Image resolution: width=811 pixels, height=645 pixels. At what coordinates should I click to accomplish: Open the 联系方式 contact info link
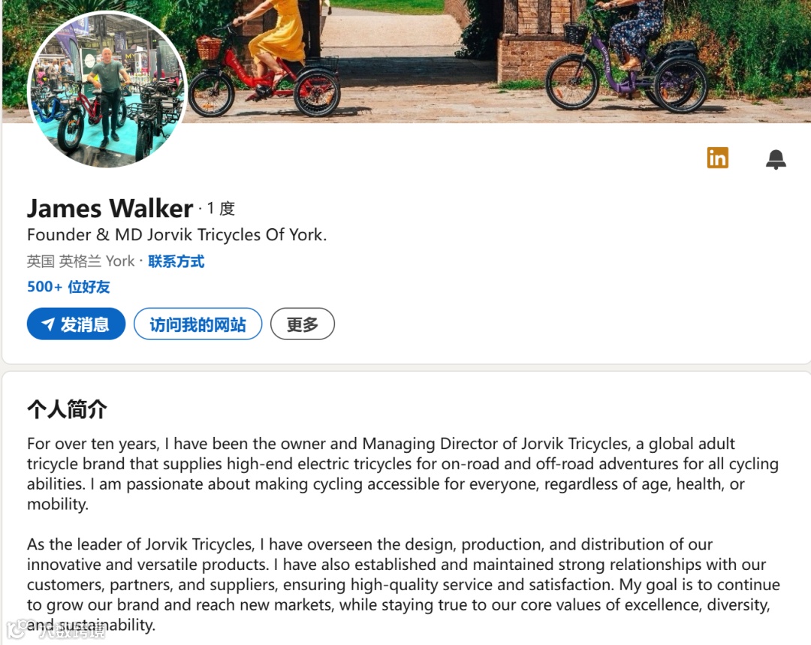coord(176,261)
